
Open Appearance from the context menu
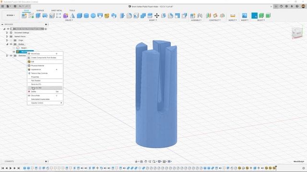point(45,69)
